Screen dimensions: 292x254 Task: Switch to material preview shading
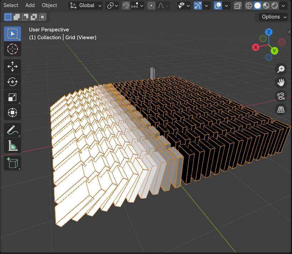pos(266,6)
